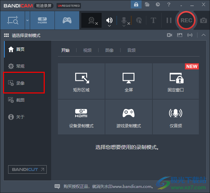Select the screen rectangle recording mode icon
This screenshot has width=210, height=193.
[x=13, y=20]
